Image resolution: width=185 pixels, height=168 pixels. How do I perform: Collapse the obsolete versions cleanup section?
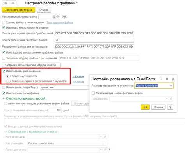pyautogui.click(x=4, y=98)
